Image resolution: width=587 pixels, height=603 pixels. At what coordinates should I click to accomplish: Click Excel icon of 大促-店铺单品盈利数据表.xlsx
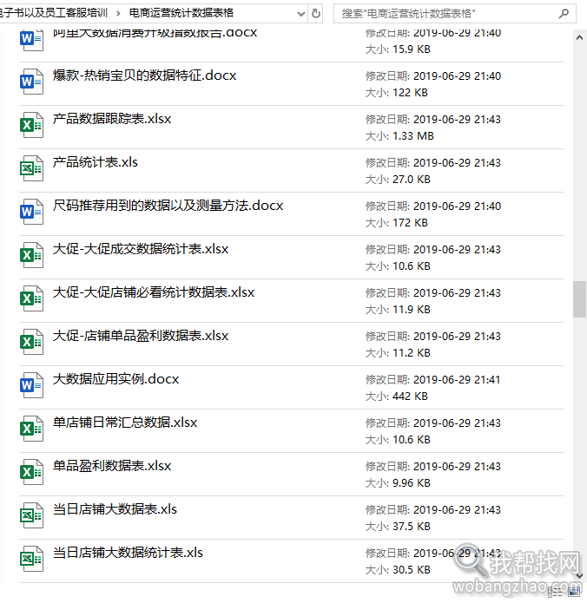[31, 342]
